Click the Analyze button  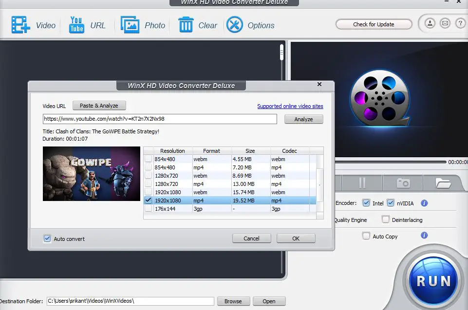point(303,119)
